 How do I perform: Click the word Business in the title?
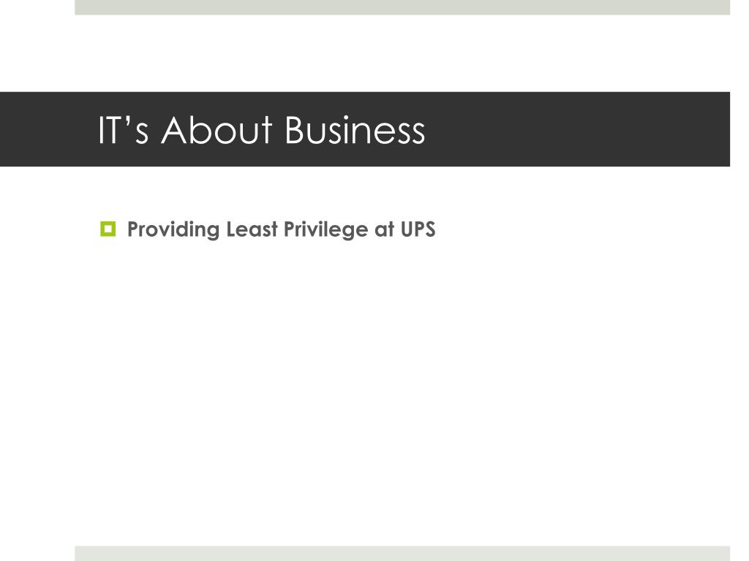[355, 130]
